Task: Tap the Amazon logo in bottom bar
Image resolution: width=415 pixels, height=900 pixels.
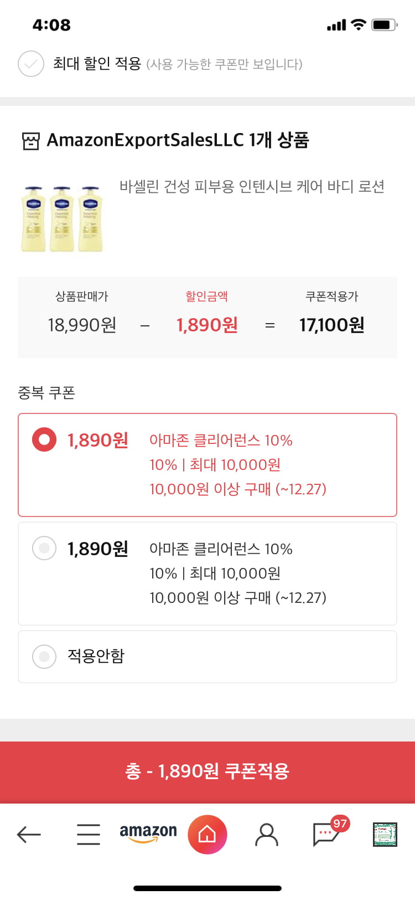Action: [148, 833]
